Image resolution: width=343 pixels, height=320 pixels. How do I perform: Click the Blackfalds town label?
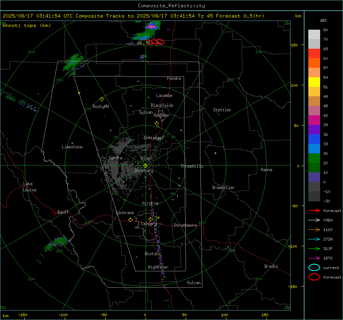coord(162,105)
